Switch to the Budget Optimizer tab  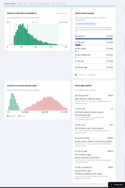[44, 4]
